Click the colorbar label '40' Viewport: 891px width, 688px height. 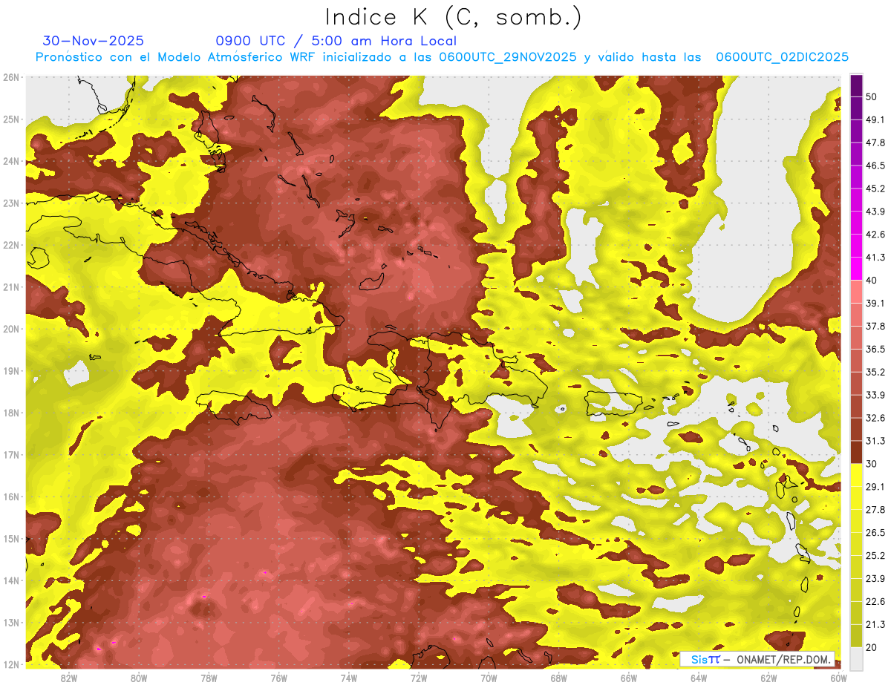(872, 280)
